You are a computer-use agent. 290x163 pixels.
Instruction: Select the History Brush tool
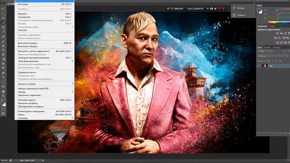coord(3,50)
